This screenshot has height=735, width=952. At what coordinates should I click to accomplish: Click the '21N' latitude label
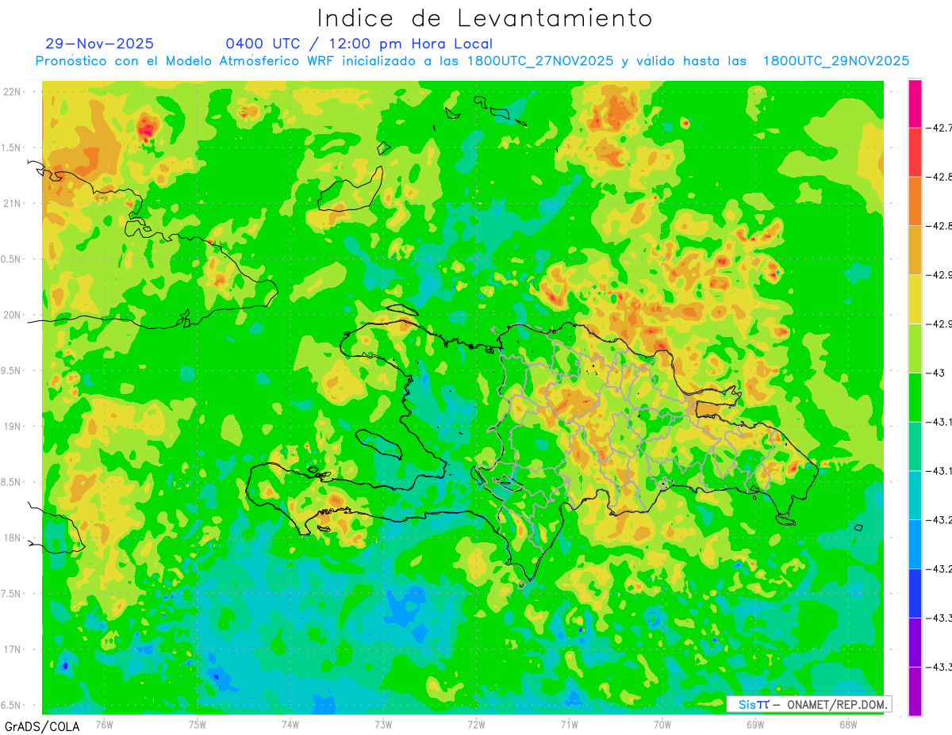point(13,203)
